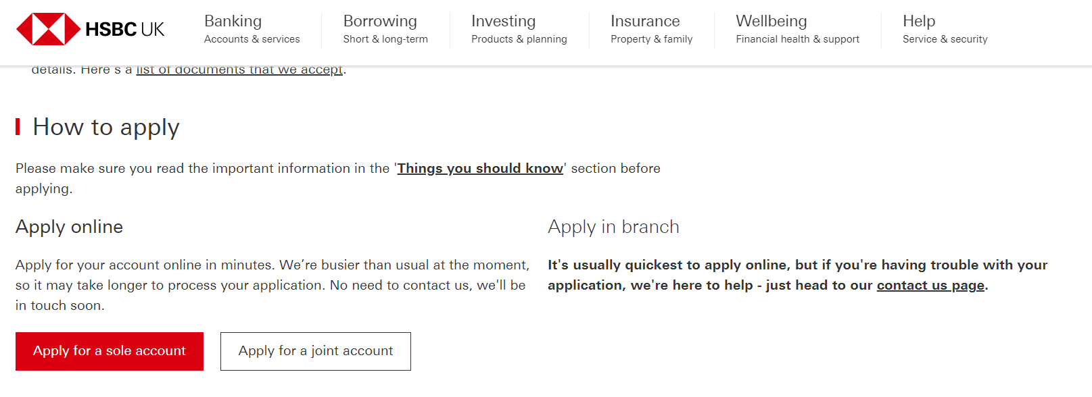This screenshot has height=397, width=1092.
Task: Open the list of accepted documents link
Action: click(239, 70)
